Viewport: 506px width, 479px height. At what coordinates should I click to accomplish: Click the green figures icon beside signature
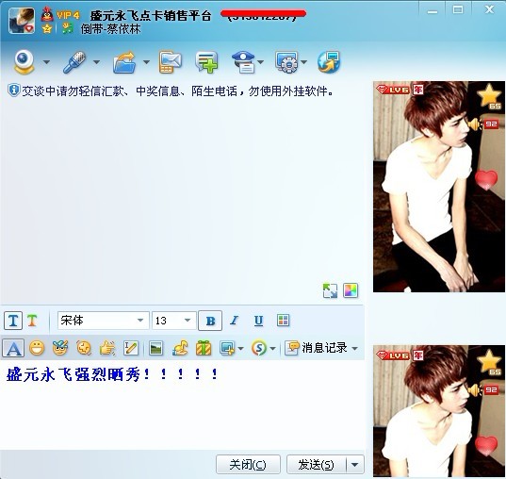point(68,28)
